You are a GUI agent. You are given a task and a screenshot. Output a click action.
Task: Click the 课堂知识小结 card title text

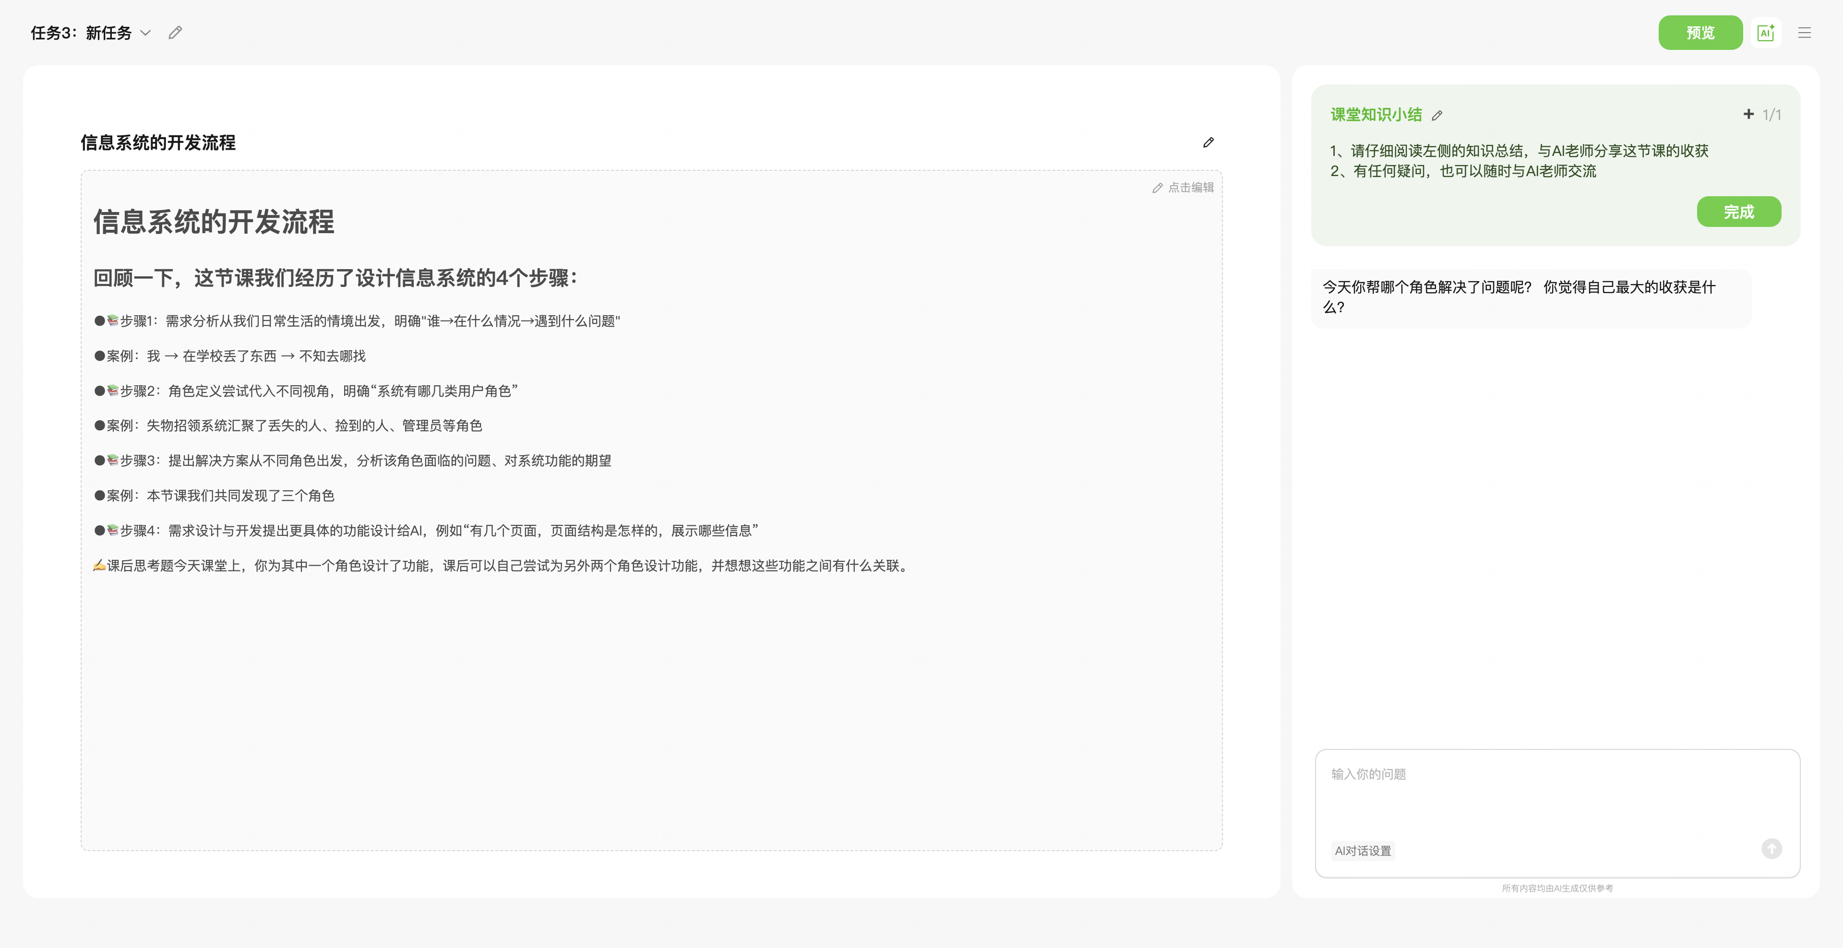(1376, 115)
